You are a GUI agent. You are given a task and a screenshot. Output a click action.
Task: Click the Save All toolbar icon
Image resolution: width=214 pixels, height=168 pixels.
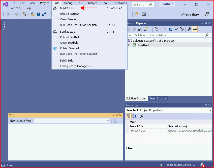44,14
